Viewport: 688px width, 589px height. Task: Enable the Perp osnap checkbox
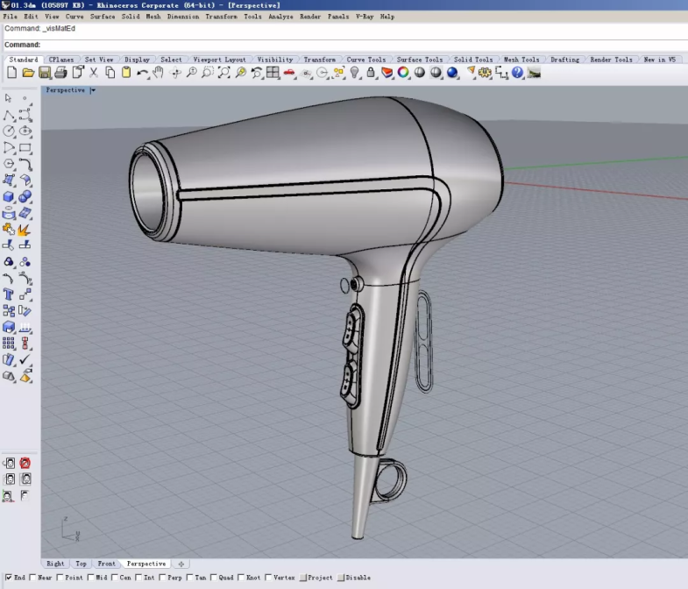coord(162,578)
